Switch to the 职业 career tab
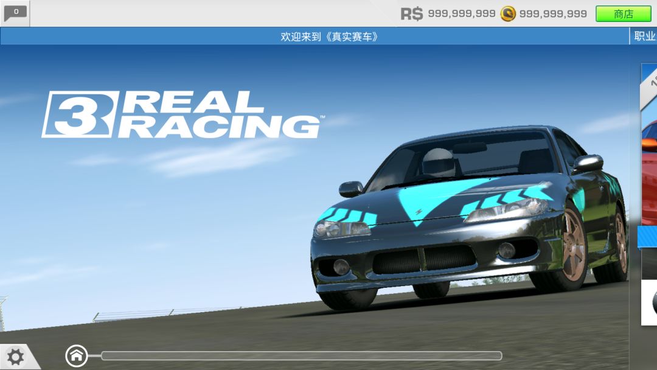657x370 pixels. coord(644,36)
